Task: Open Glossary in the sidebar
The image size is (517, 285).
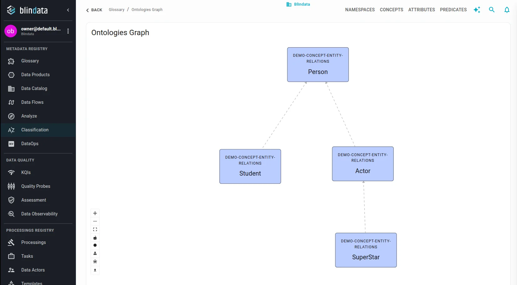Action: click(38, 61)
